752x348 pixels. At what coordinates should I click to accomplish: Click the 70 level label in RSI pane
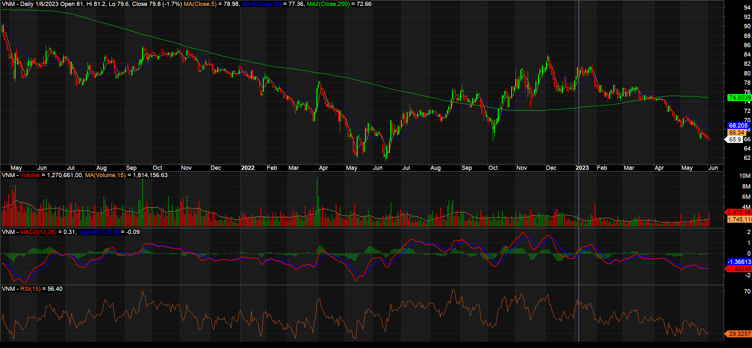coord(747,291)
